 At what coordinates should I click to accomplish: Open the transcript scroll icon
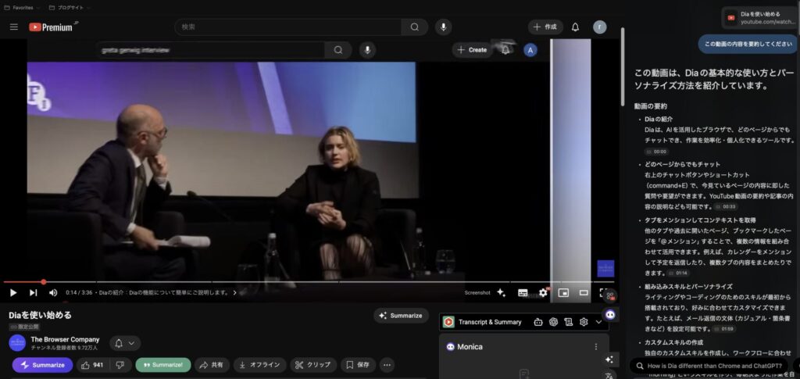coord(569,322)
